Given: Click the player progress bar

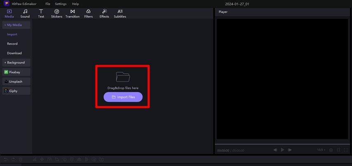Looking at the screenshot, I should (282, 144).
